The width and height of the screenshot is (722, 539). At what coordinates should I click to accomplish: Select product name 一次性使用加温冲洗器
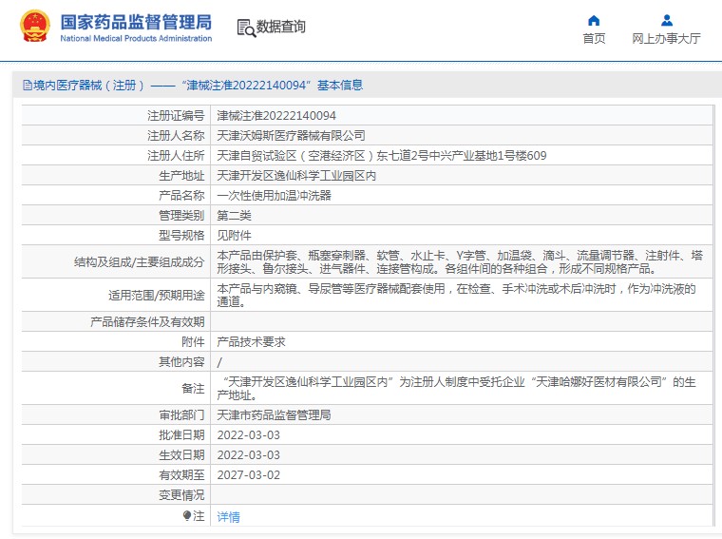[x=274, y=195]
